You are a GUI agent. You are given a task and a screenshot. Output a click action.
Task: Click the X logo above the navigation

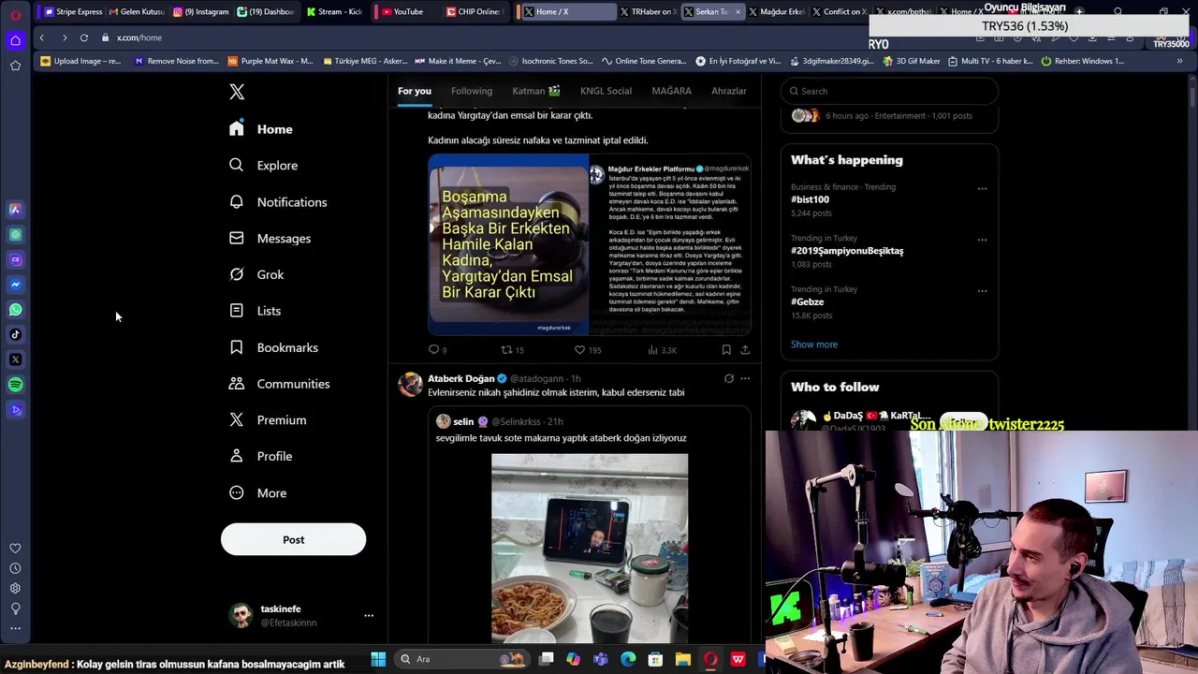(237, 92)
